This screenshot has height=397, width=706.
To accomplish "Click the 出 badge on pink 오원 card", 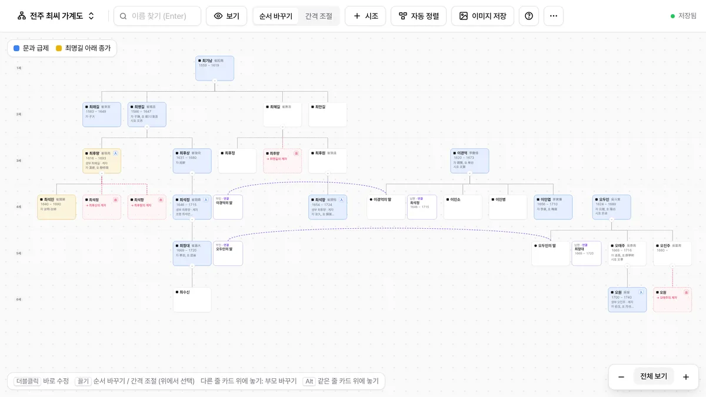I will [x=686, y=292].
